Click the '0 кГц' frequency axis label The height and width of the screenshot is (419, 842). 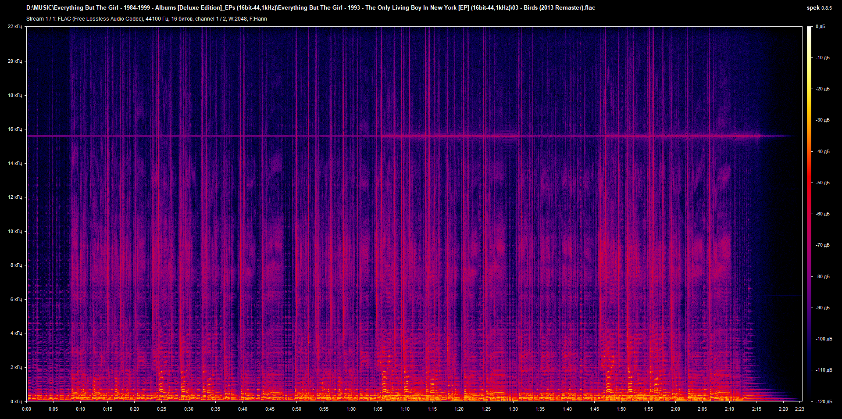16,401
